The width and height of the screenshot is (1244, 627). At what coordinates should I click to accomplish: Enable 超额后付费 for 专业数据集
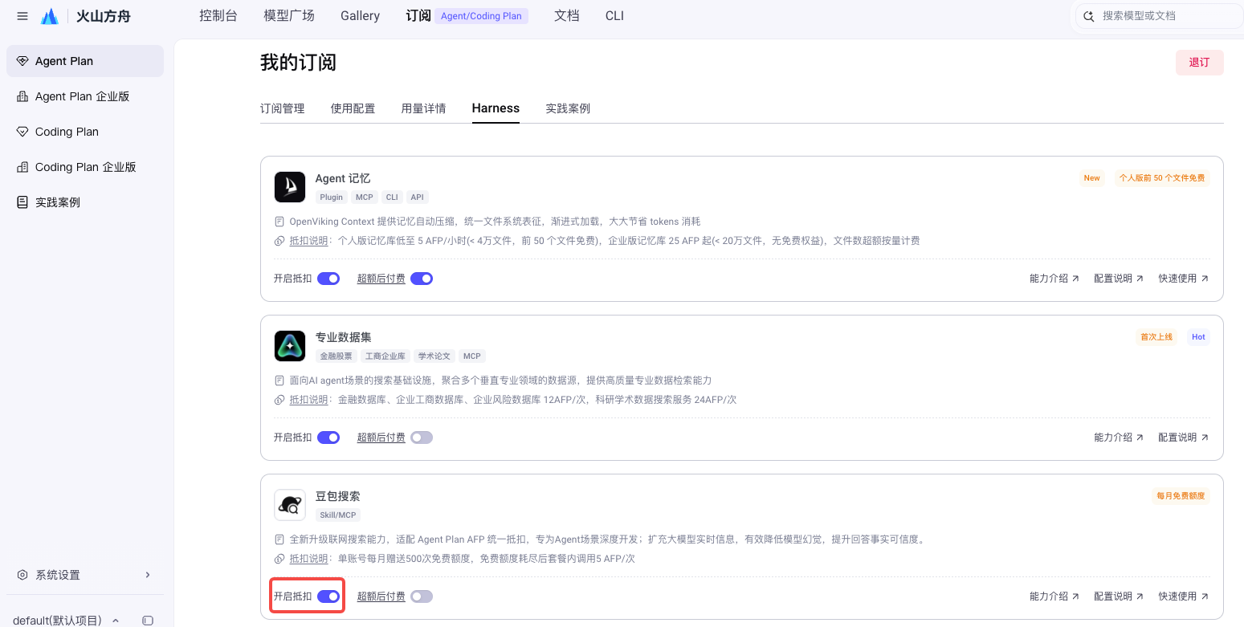click(422, 438)
